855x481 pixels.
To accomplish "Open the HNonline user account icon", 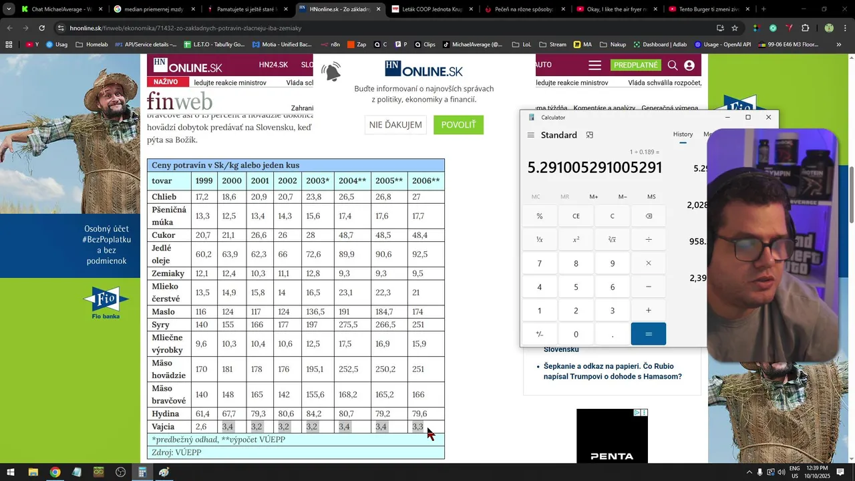I will 689,65.
